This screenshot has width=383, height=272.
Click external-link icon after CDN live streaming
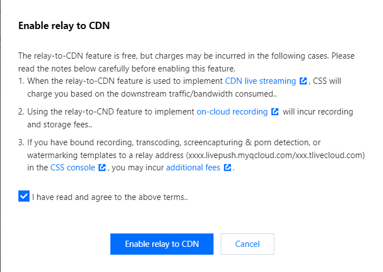pyautogui.click(x=303, y=81)
